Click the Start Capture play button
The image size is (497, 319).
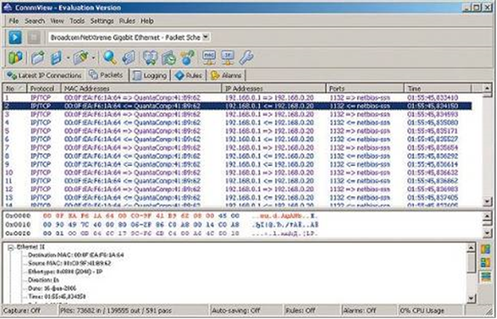click(x=13, y=36)
